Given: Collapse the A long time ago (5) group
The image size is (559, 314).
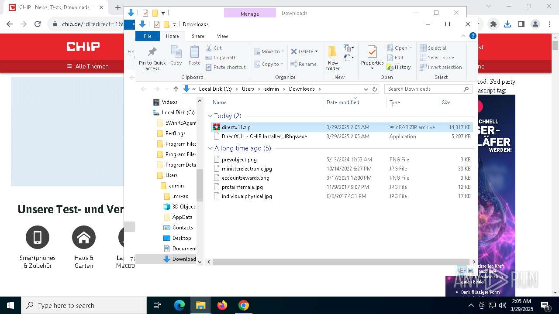Looking at the screenshot, I should 210,148.
